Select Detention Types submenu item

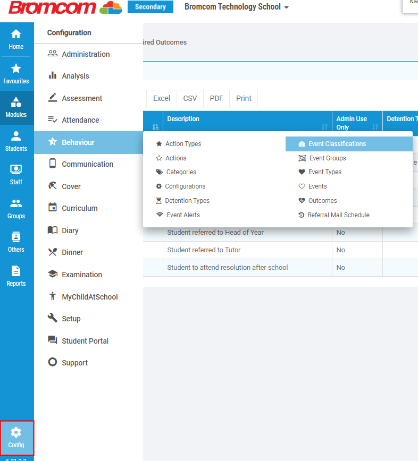[x=183, y=201]
